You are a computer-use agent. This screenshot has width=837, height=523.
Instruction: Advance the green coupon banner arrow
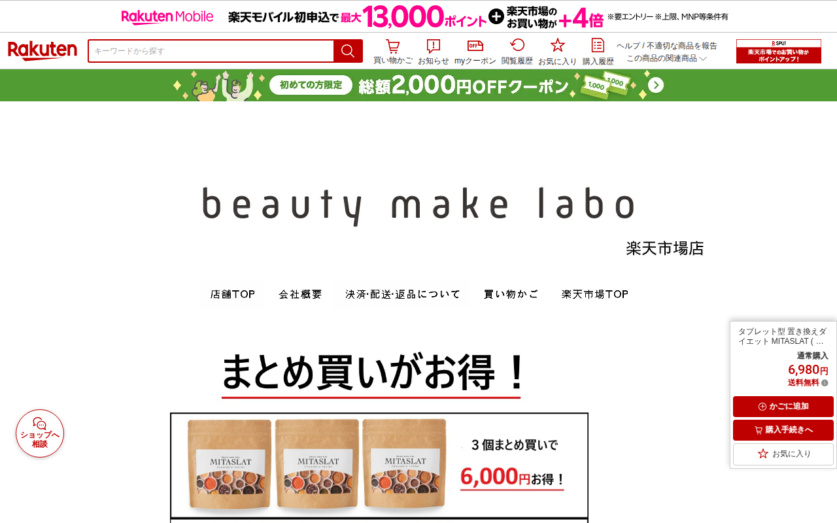point(656,85)
